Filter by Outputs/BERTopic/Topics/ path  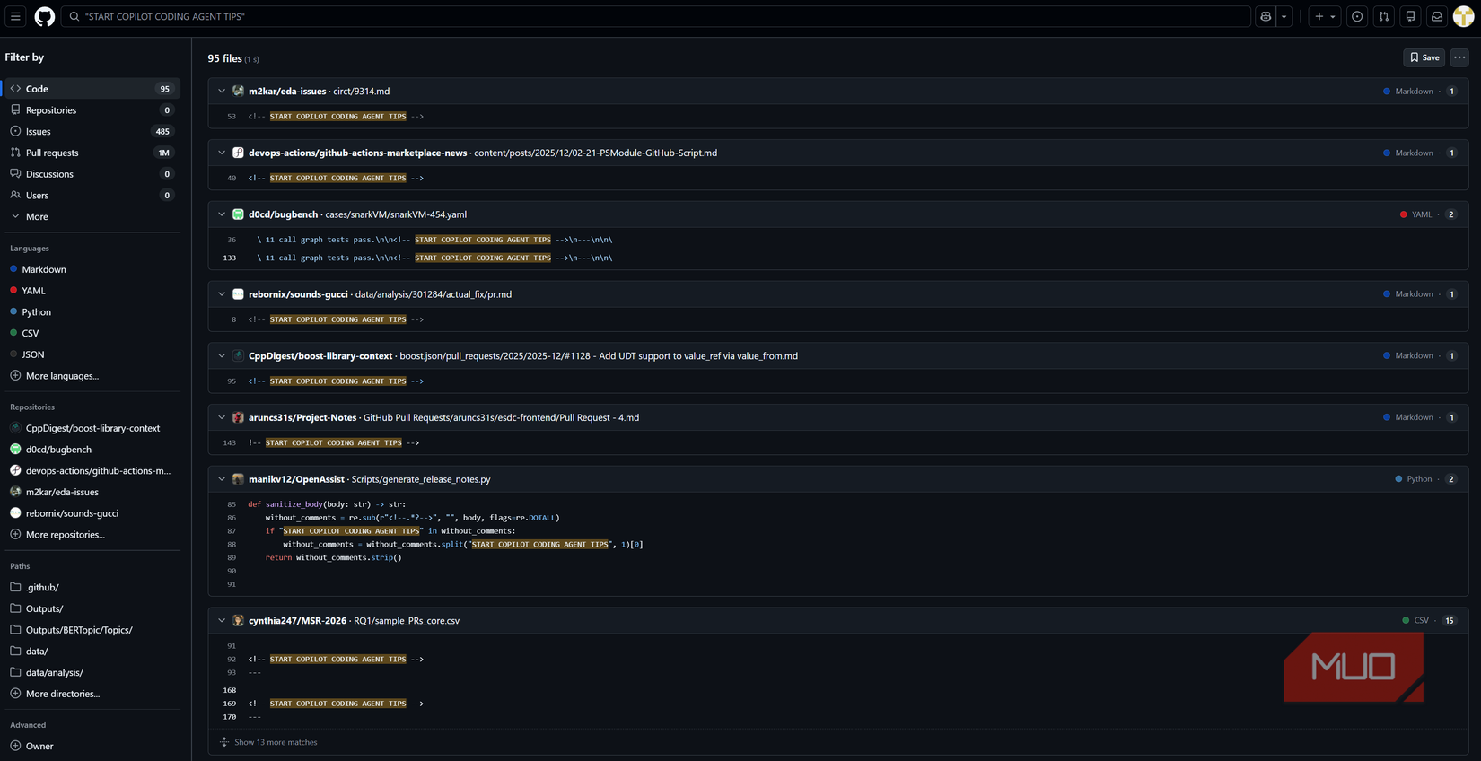(92, 630)
